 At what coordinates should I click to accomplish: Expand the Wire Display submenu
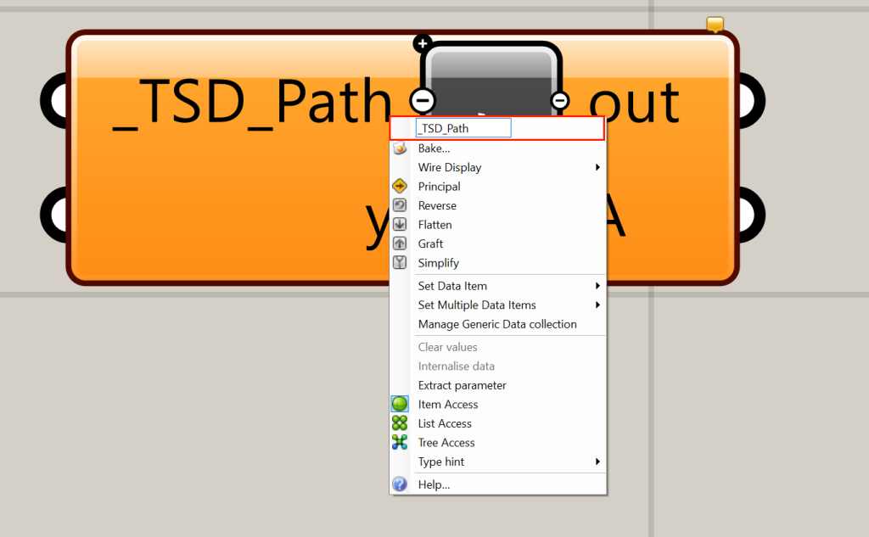pyautogui.click(x=449, y=167)
